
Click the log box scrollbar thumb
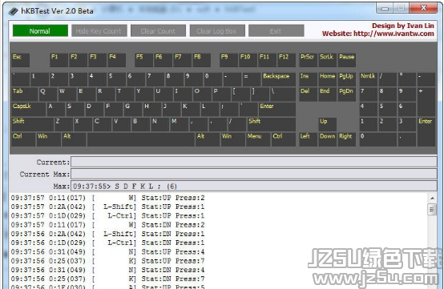(x=432, y=210)
